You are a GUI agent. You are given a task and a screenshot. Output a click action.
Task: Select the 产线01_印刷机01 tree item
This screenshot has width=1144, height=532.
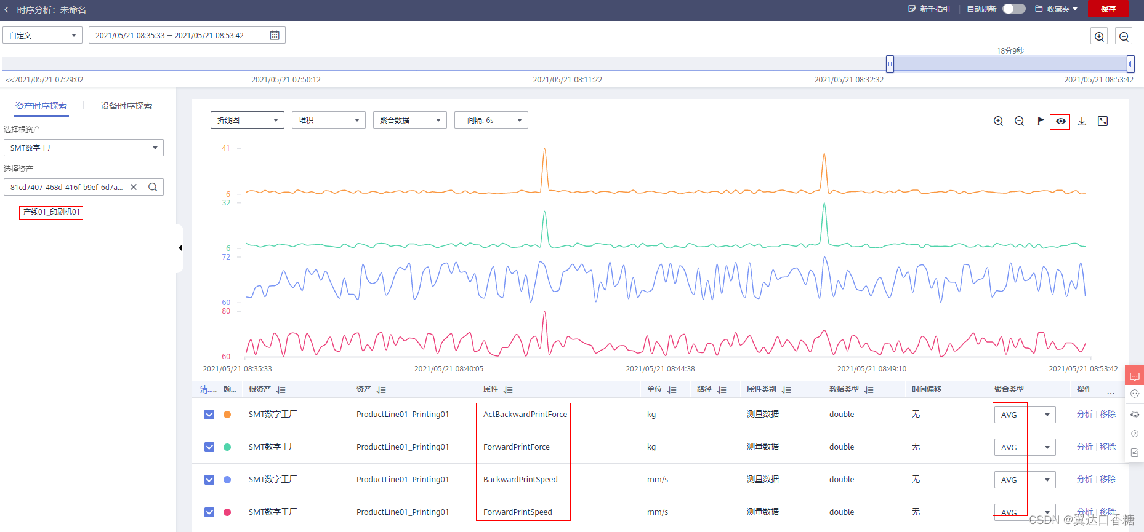tap(51, 212)
